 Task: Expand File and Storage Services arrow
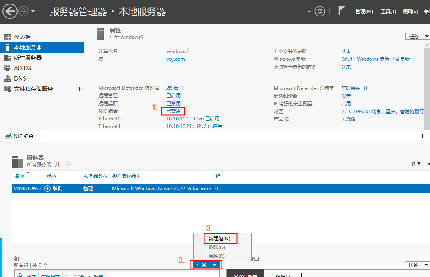pos(80,89)
